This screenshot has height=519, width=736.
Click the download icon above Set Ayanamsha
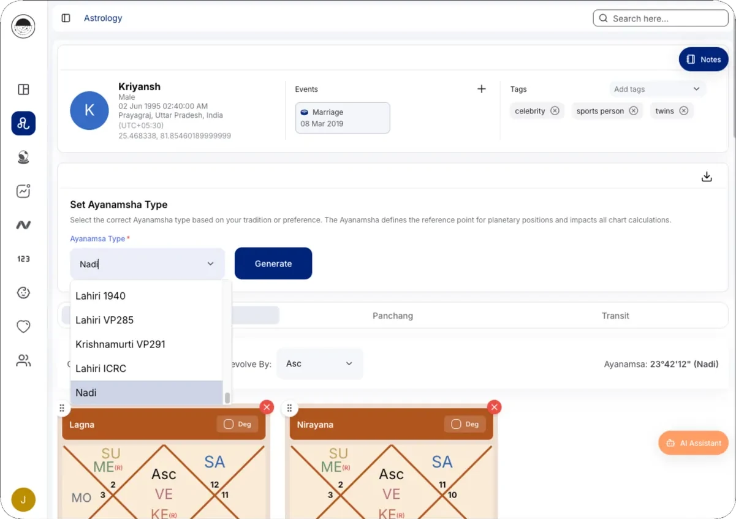point(707,176)
